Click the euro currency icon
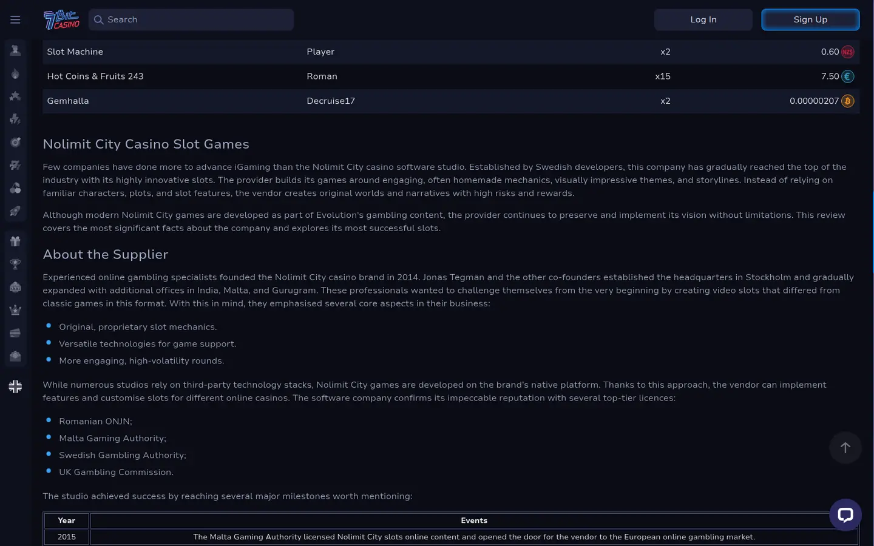Viewport: 874px width, 546px height. point(848,76)
